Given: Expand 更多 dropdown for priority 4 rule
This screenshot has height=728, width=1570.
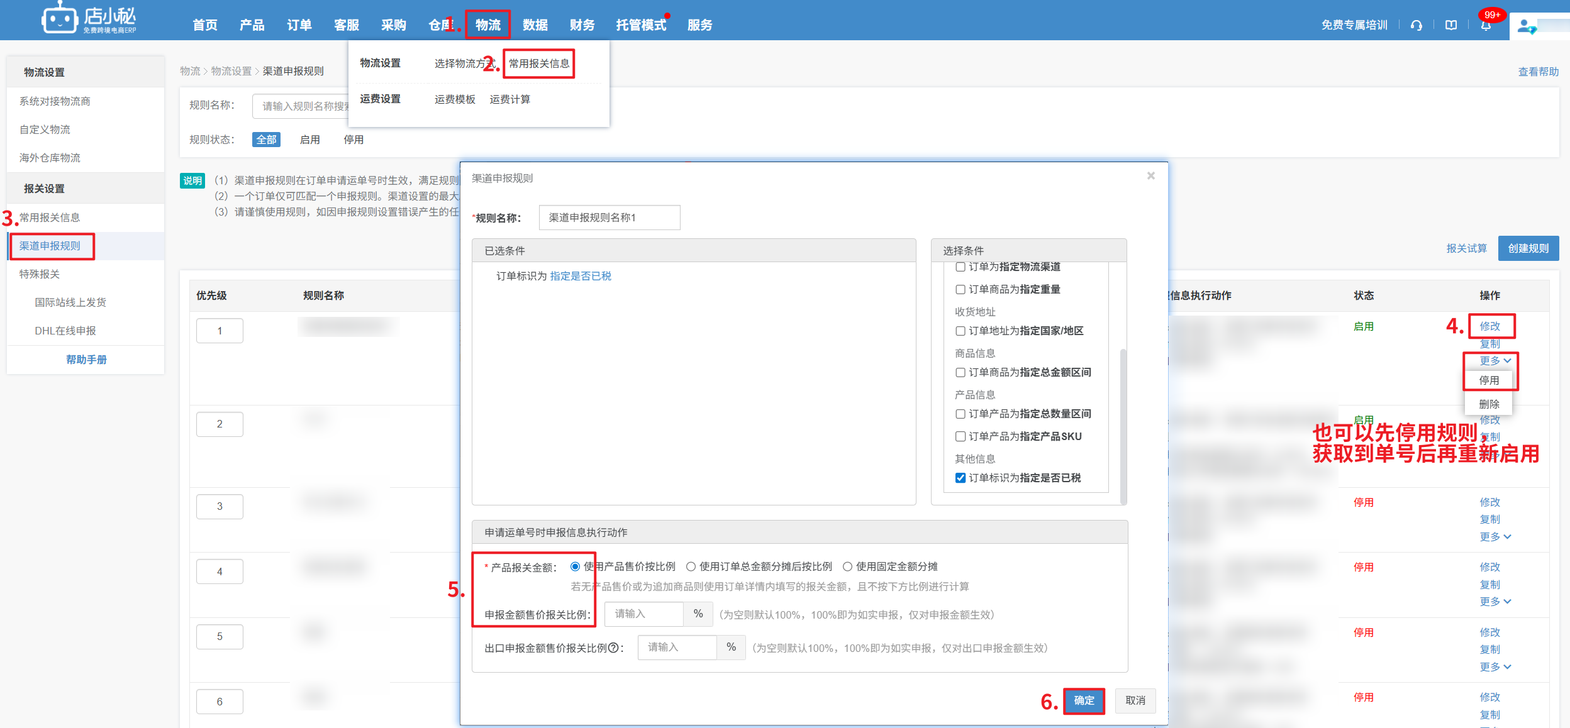Looking at the screenshot, I should (1495, 602).
